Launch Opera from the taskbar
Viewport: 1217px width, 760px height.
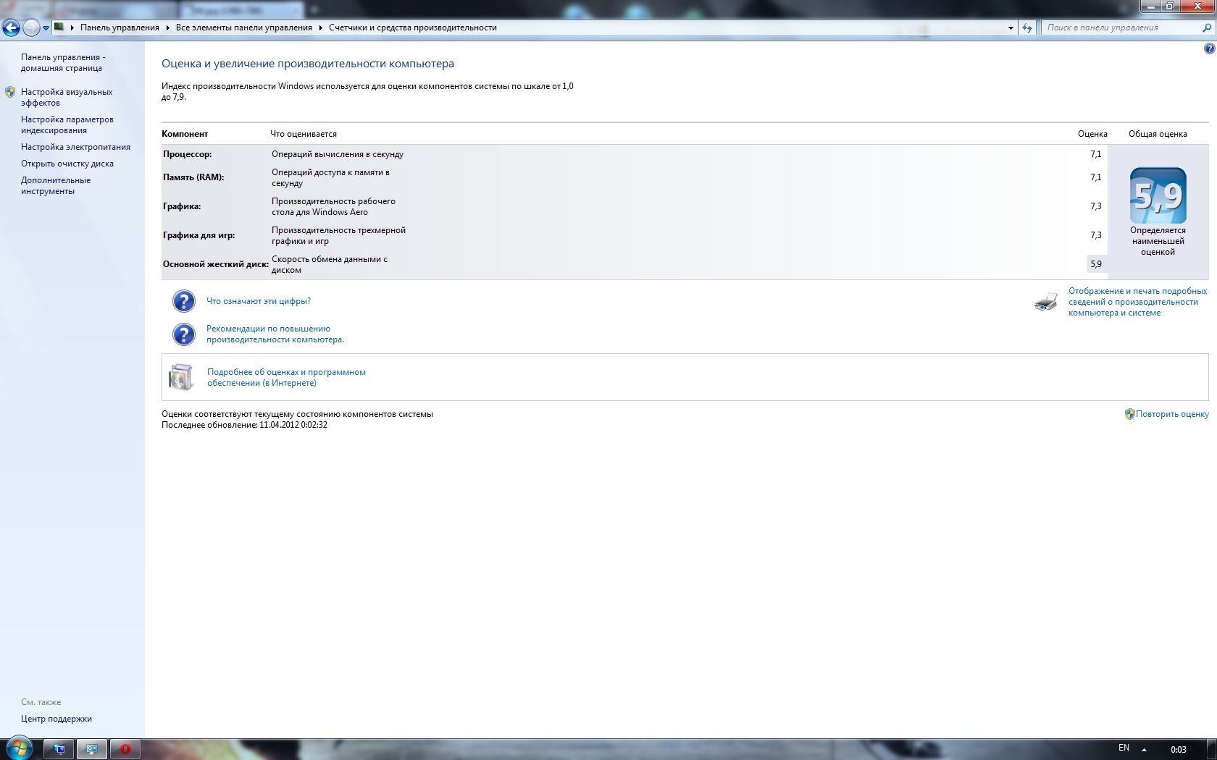pyautogui.click(x=125, y=749)
